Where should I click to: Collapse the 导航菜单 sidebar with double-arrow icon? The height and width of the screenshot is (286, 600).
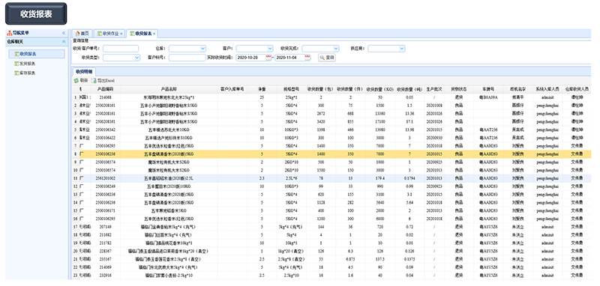tap(64, 33)
